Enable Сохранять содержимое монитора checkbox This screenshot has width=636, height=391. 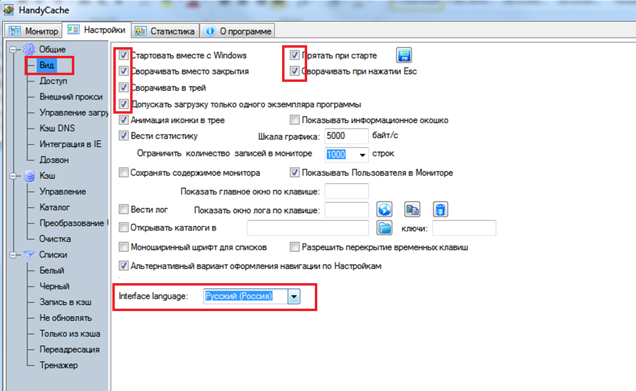click(x=123, y=172)
